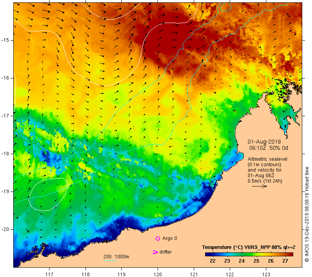Select the '01-Aug-2019' date text
The image size is (312, 277).
click(264, 142)
